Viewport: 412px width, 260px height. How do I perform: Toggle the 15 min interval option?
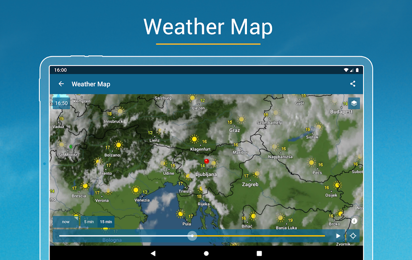(x=106, y=221)
